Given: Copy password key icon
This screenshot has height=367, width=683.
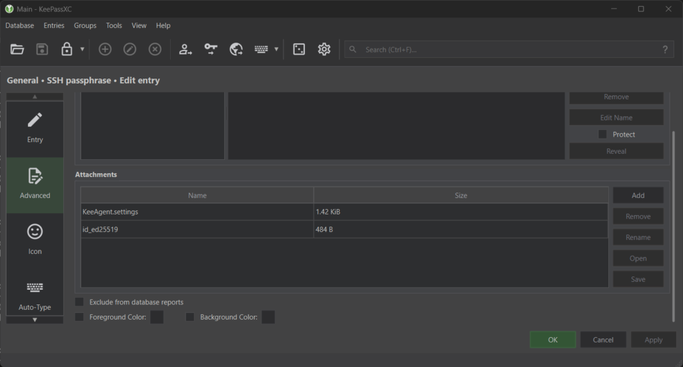Looking at the screenshot, I should 211,49.
